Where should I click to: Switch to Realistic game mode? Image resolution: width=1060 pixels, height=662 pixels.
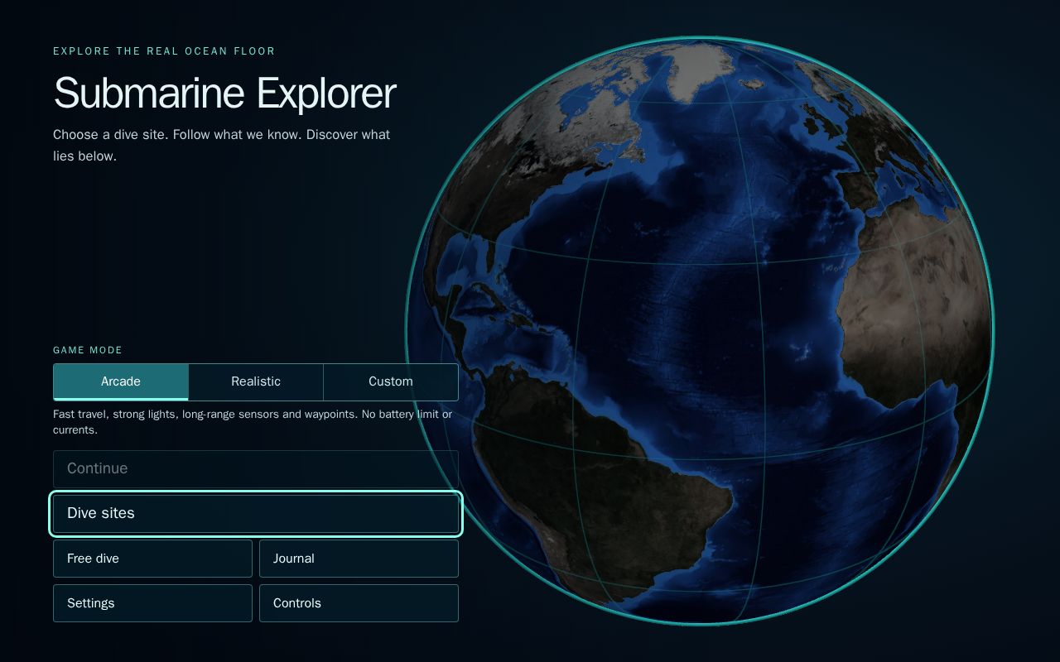[x=256, y=381]
